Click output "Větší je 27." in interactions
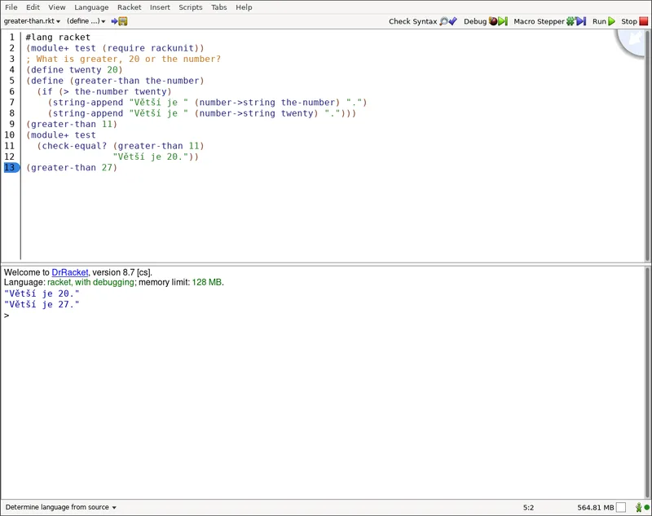This screenshot has height=516, width=652. 42,304
